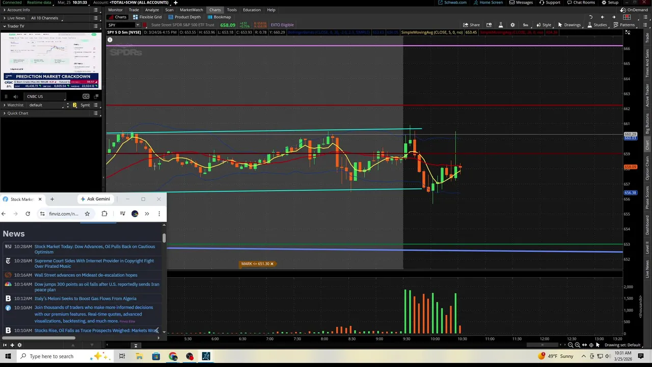Open Supreme Court Sides With Internet Provider article

[x=94, y=264]
